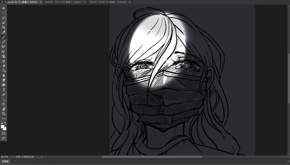Select the Crop tool

click(3, 27)
